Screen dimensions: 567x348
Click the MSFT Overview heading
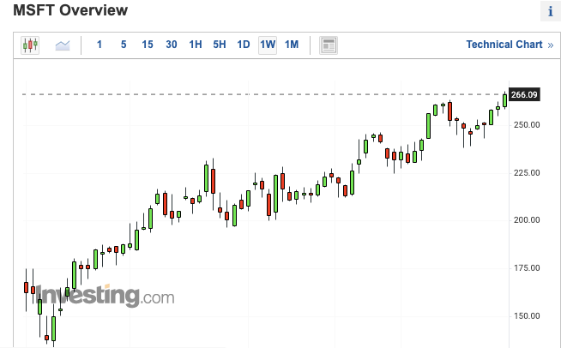click(70, 10)
